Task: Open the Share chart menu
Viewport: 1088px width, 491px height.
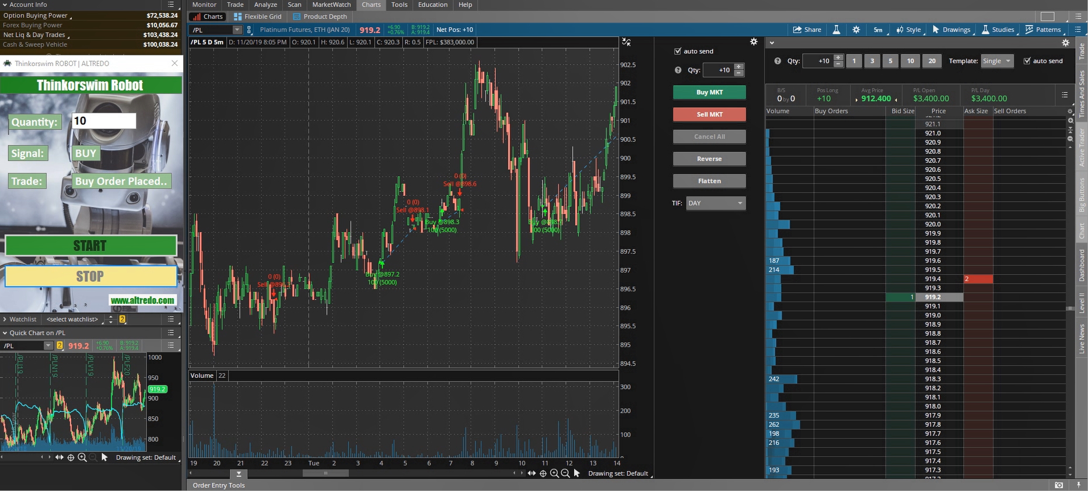Action: pyautogui.click(x=807, y=30)
